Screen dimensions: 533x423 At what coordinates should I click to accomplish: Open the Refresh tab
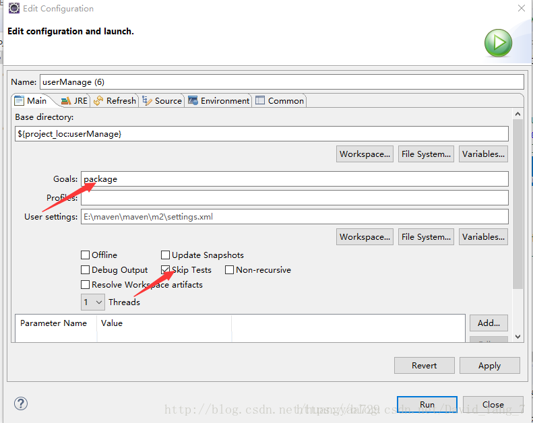pos(115,101)
